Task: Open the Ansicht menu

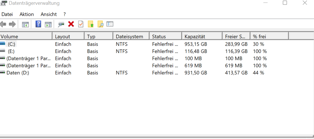Action: coord(49,14)
